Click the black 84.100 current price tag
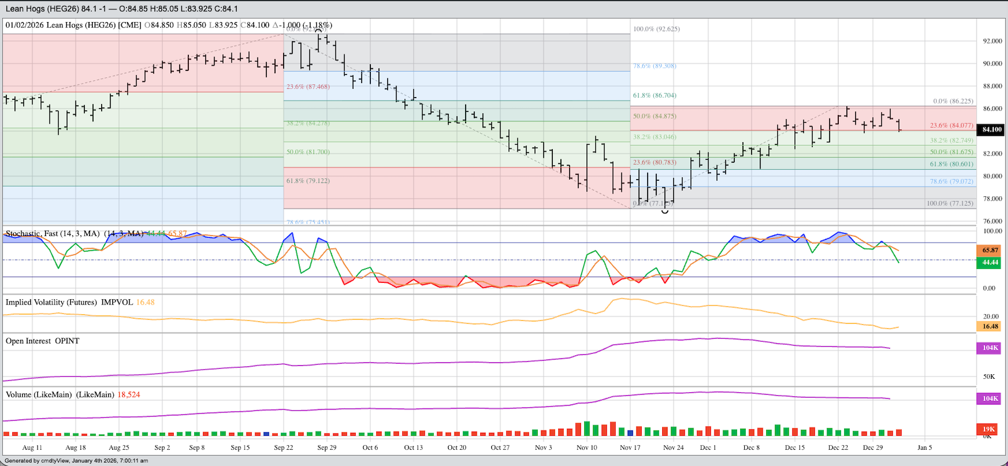This screenshot has height=466, width=1008. click(991, 130)
